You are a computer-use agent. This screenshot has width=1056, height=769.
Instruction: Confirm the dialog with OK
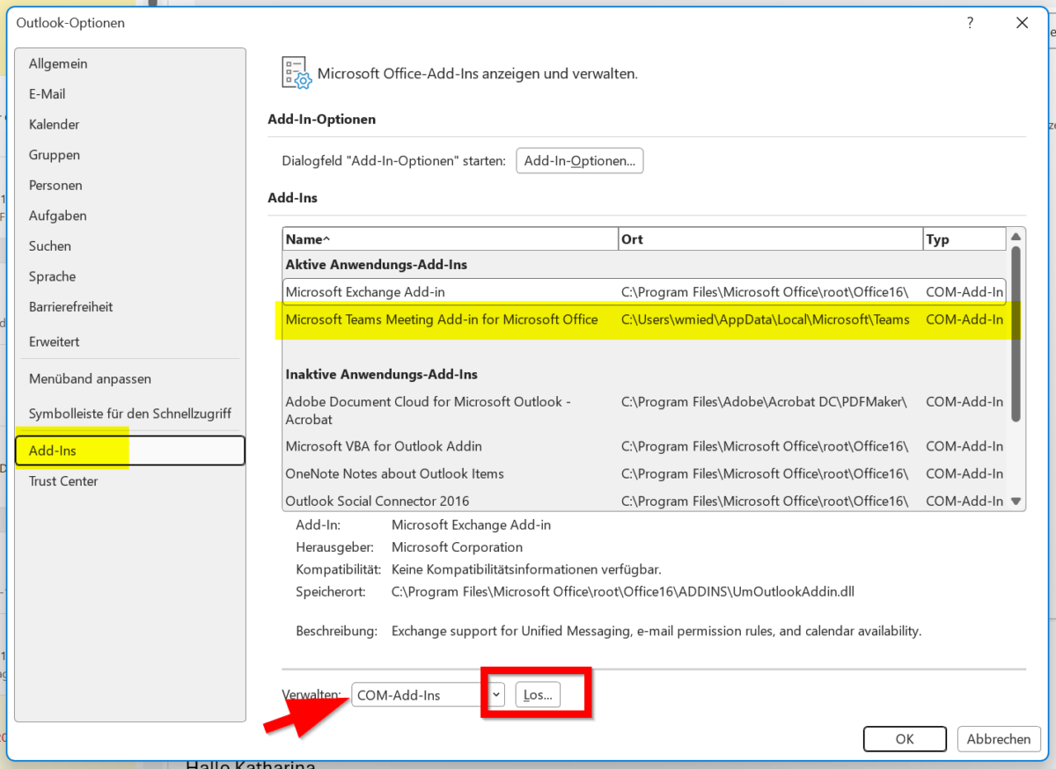[905, 739]
